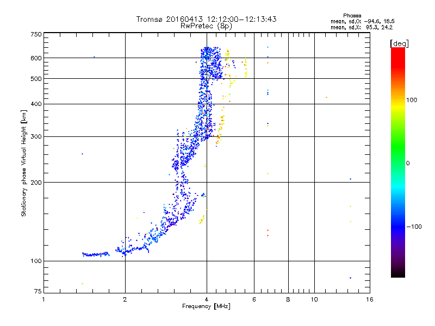Click the x-axis tick label '2'

point(125,299)
